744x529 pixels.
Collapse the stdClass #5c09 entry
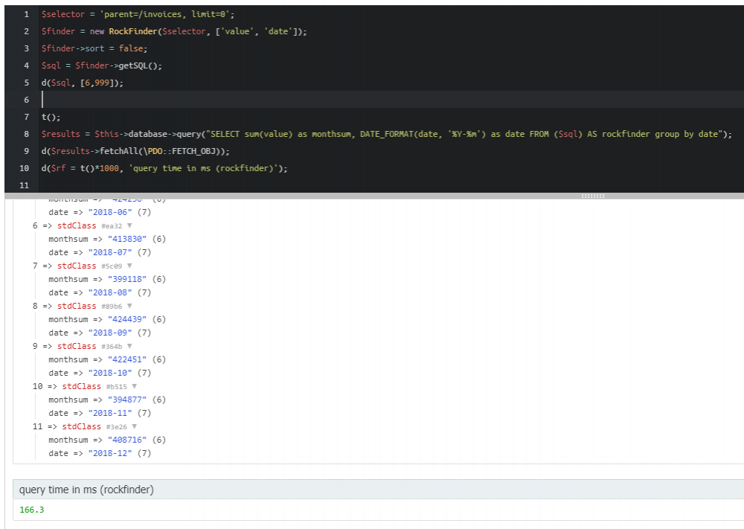pos(129,266)
